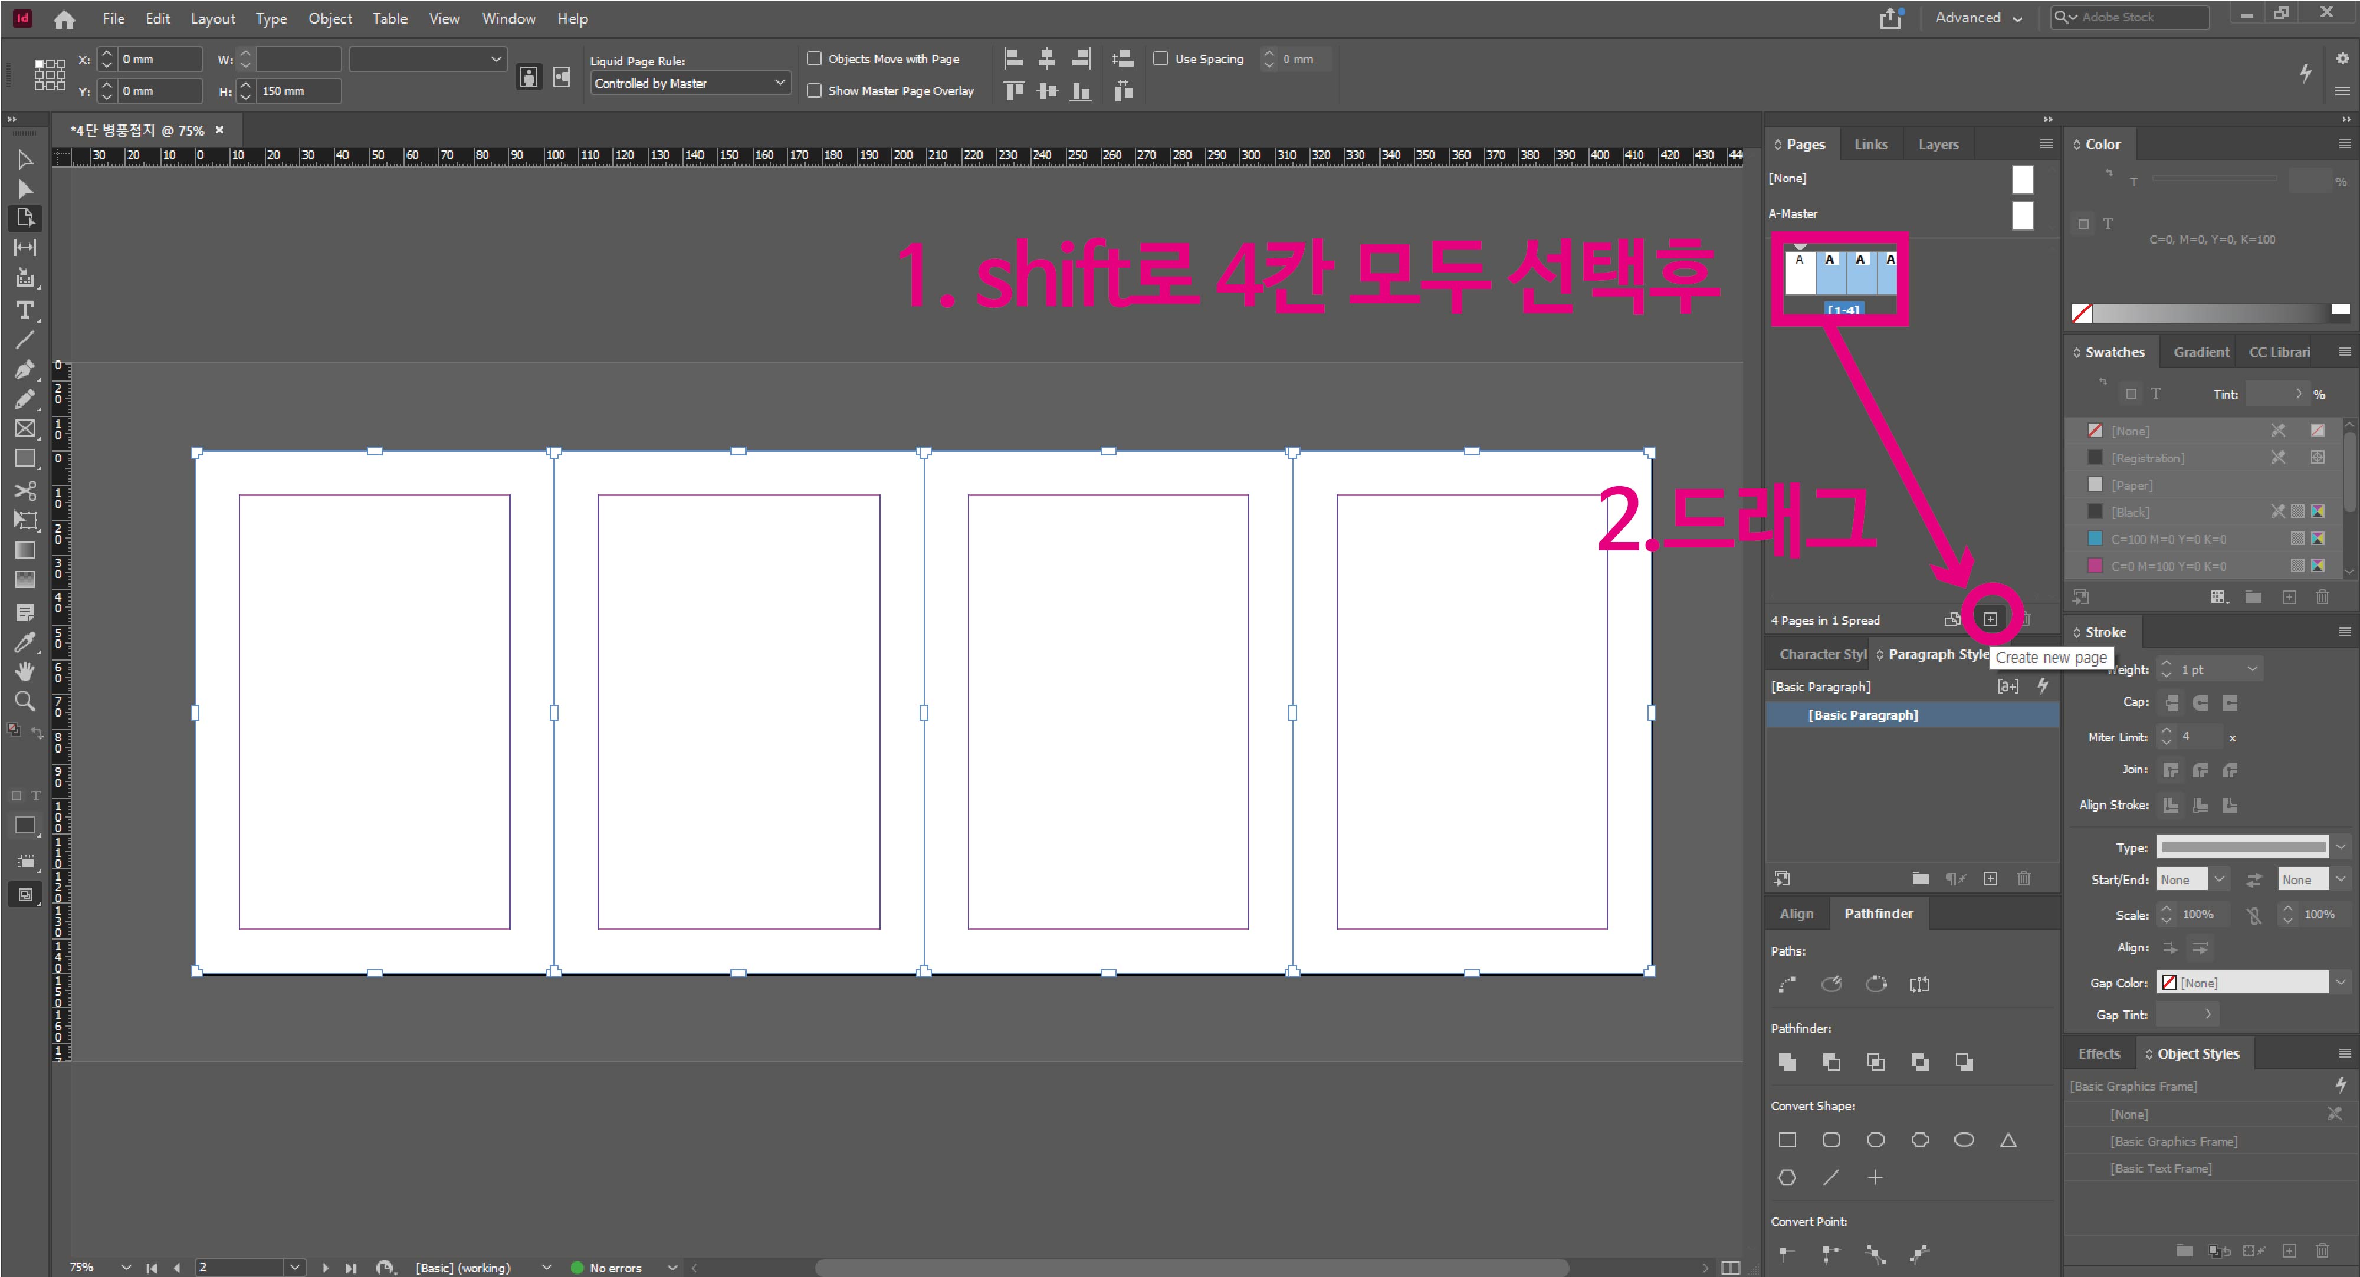Click the Adobe Stock search field
The height and width of the screenshot is (1277, 2360).
coord(2129,18)
